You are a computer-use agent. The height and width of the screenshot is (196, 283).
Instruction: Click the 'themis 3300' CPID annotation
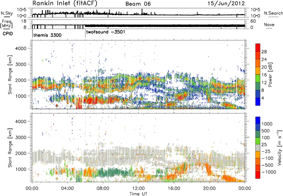click(x=47, y=35)
